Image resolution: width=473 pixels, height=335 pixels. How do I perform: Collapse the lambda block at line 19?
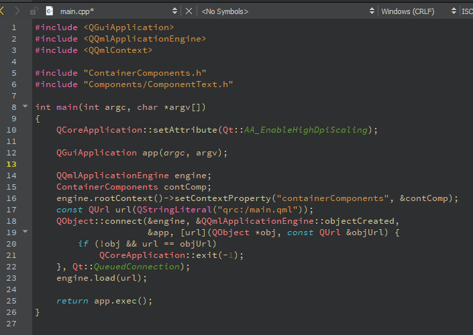[25, 232]
